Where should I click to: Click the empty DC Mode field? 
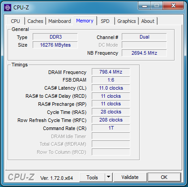[144, 45]
